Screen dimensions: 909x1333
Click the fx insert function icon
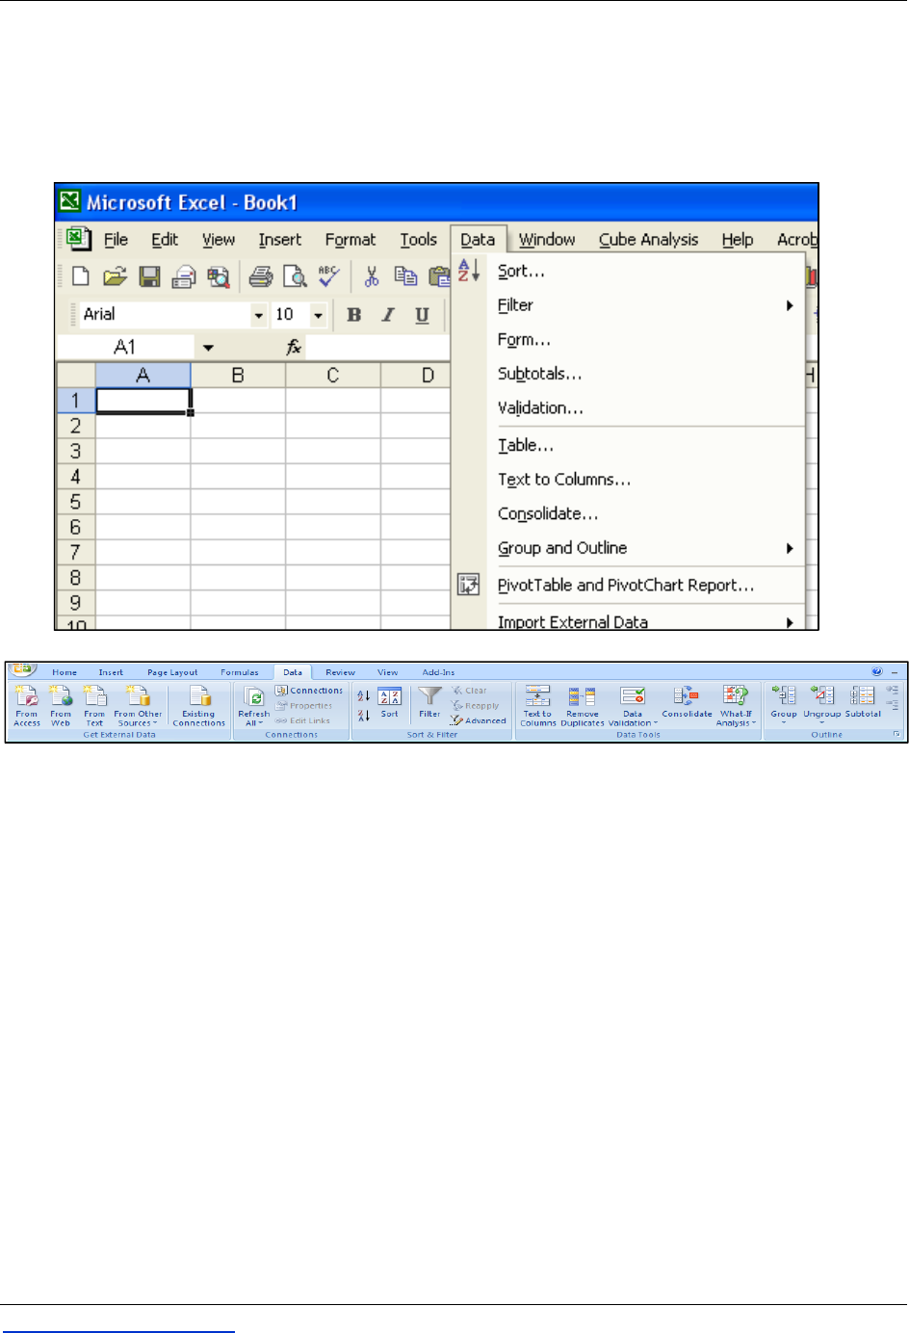294,347
